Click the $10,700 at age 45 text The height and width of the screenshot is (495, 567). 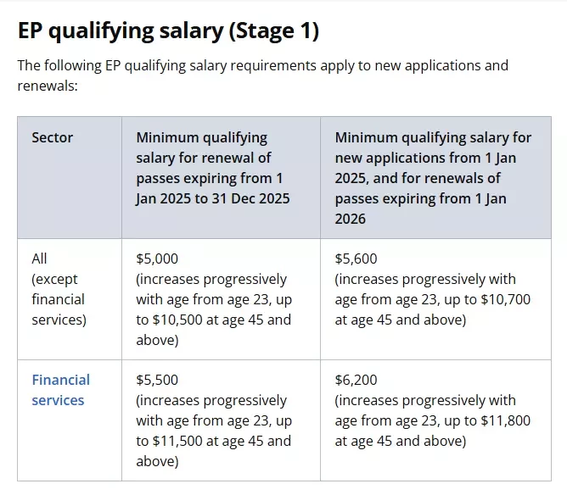point(433,309)
